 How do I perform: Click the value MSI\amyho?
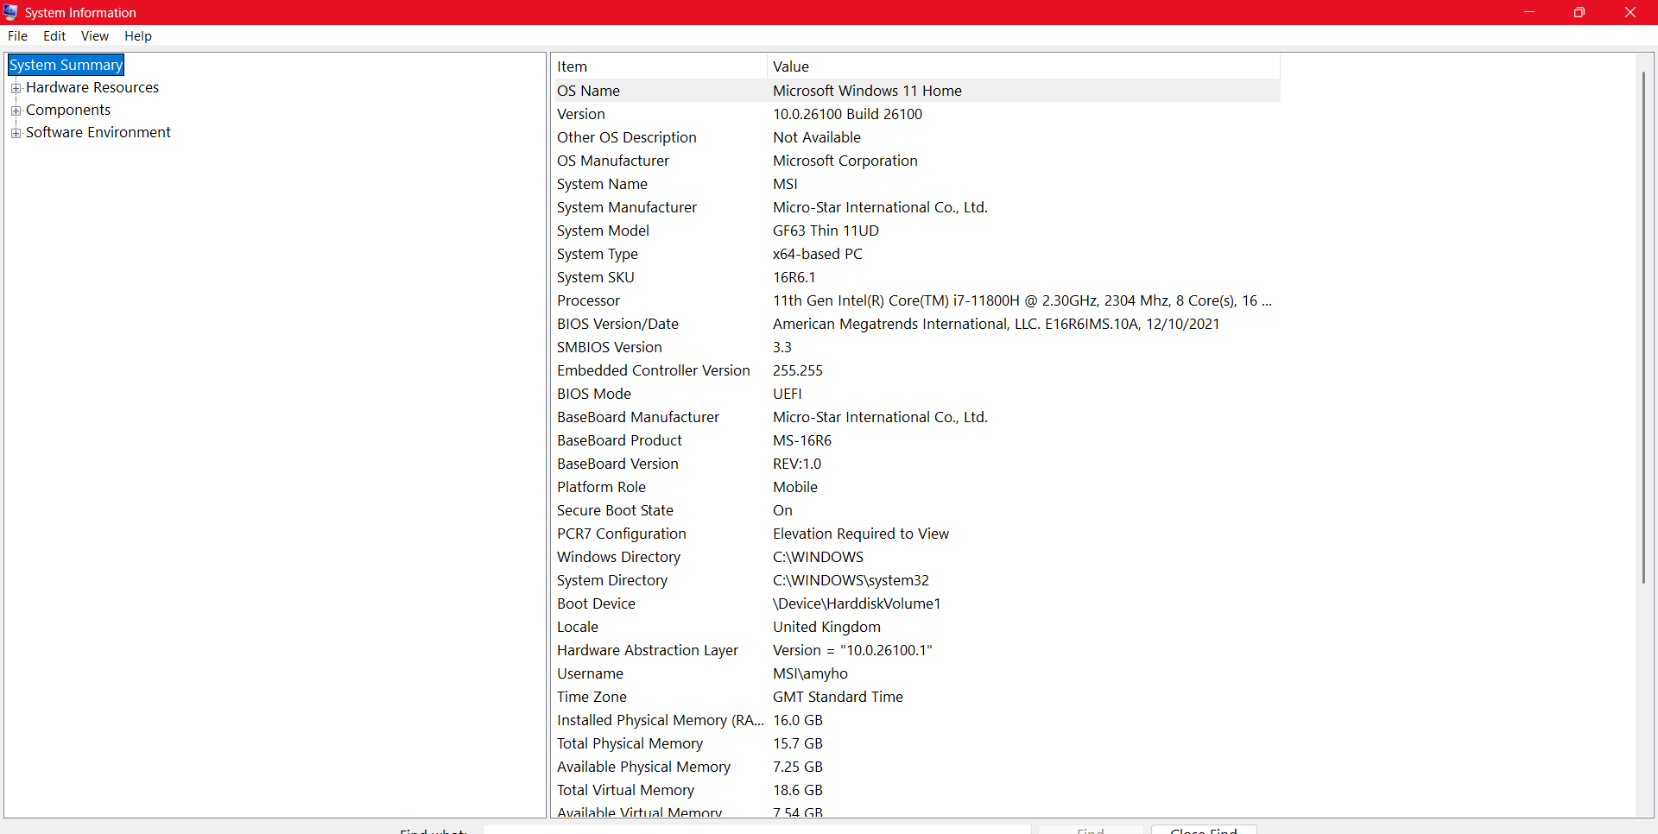click(x=810, y=673)
